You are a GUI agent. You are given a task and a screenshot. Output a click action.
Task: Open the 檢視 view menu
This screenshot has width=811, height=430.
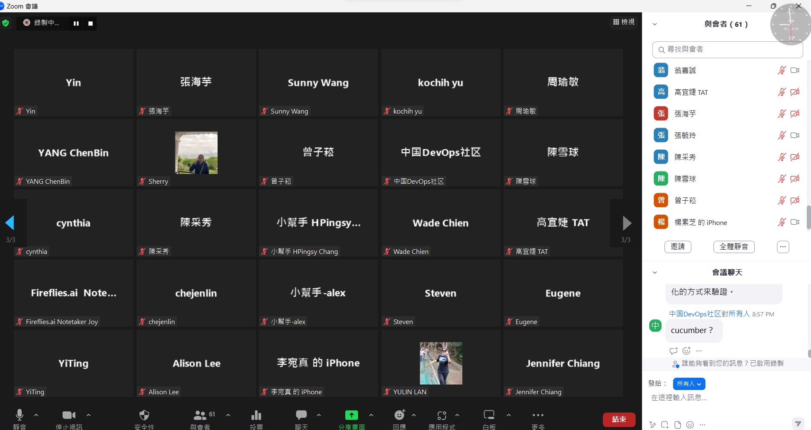point(624,22)
